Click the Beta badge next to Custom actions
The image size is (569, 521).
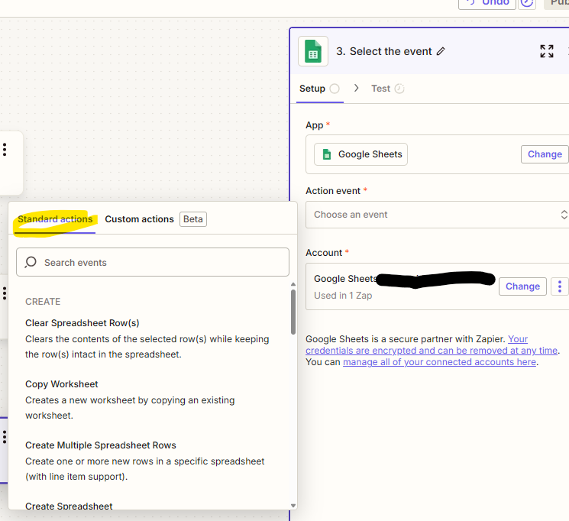[x=193, y=219]
